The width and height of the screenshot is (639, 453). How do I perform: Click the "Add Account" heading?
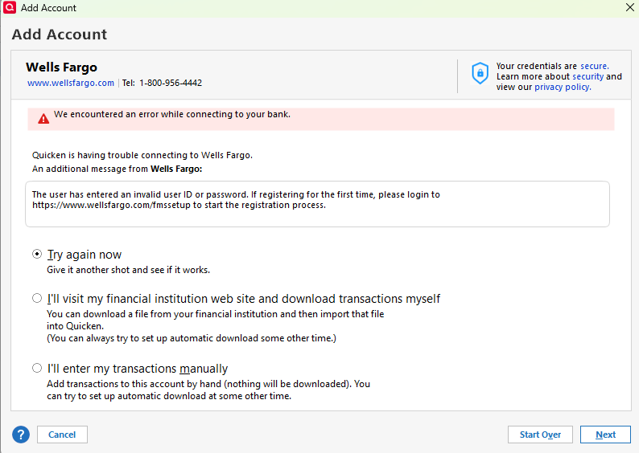(x=60, y=35)
